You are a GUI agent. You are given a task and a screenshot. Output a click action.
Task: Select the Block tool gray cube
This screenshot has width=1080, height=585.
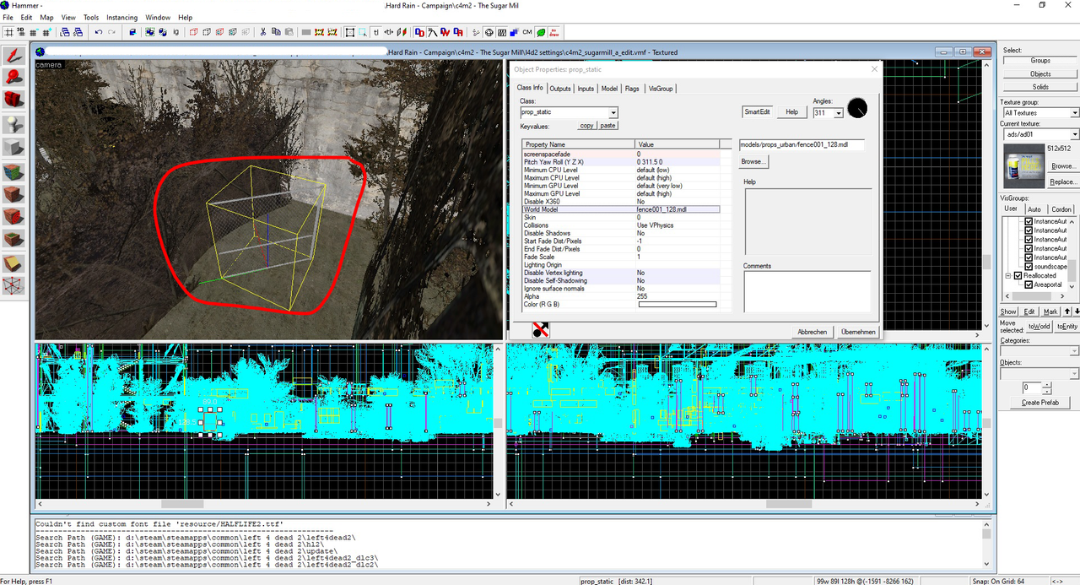point(13,147)
